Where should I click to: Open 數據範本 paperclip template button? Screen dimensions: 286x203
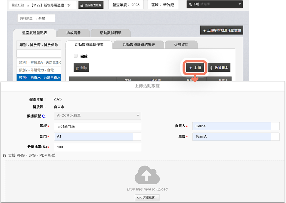219,68
